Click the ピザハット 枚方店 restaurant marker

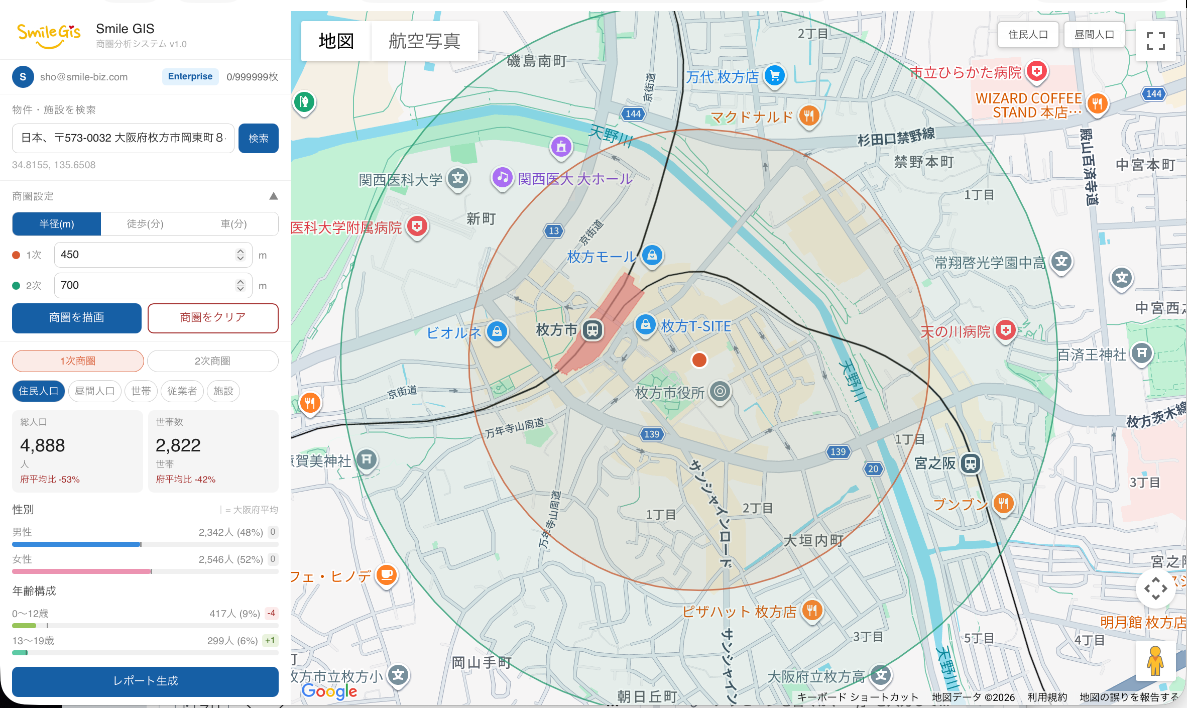coord(812,611)
